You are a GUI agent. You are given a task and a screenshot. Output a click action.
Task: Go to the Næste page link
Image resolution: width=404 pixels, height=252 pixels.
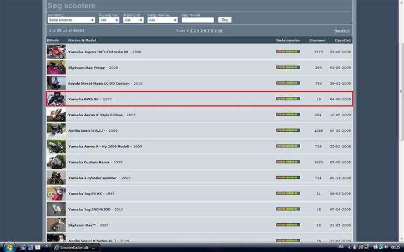click(342, 31)
